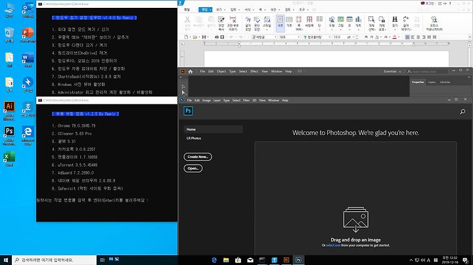This screenshot has width=473, height=265.
Task: Click the 'select one' link in Photoshop
Action: tap(333, 245)
